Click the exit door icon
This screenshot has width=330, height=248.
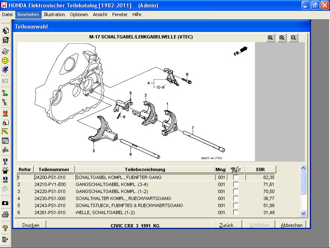(5, 240)
